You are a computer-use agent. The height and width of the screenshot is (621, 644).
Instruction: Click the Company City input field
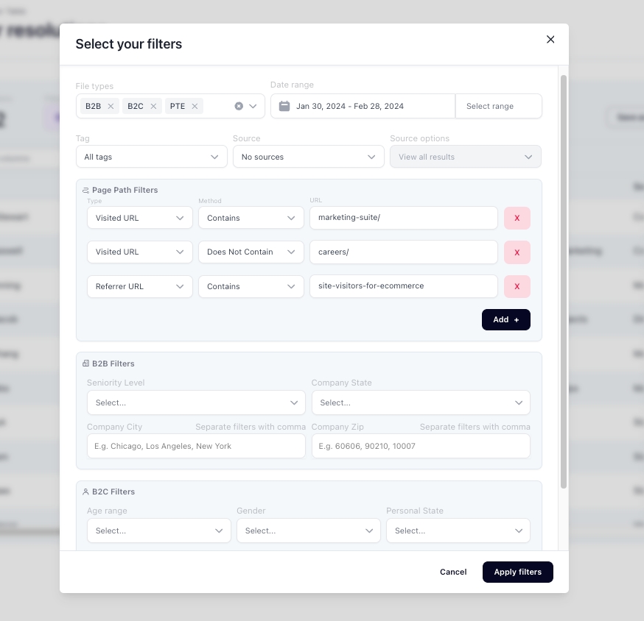195,446
